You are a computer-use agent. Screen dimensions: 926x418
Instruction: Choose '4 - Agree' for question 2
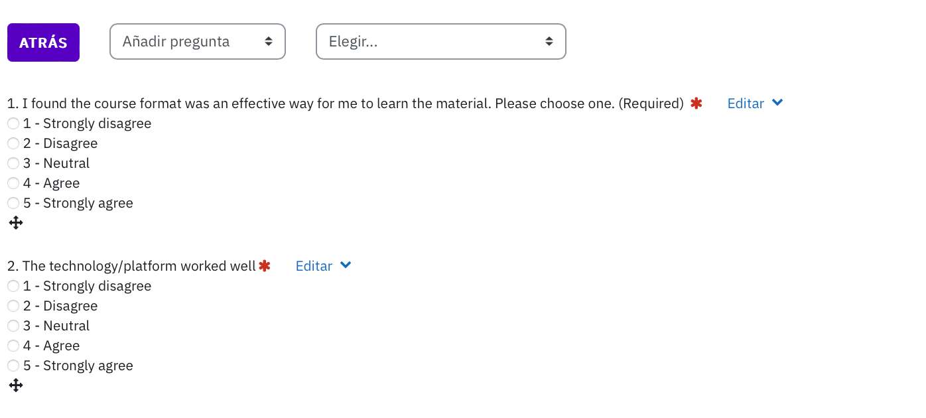[x=13, y=346]
